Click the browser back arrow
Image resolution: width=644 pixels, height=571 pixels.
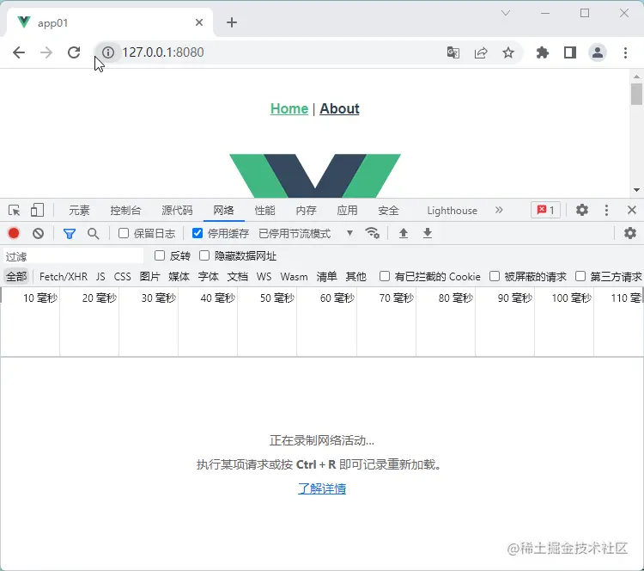[19, 52]
